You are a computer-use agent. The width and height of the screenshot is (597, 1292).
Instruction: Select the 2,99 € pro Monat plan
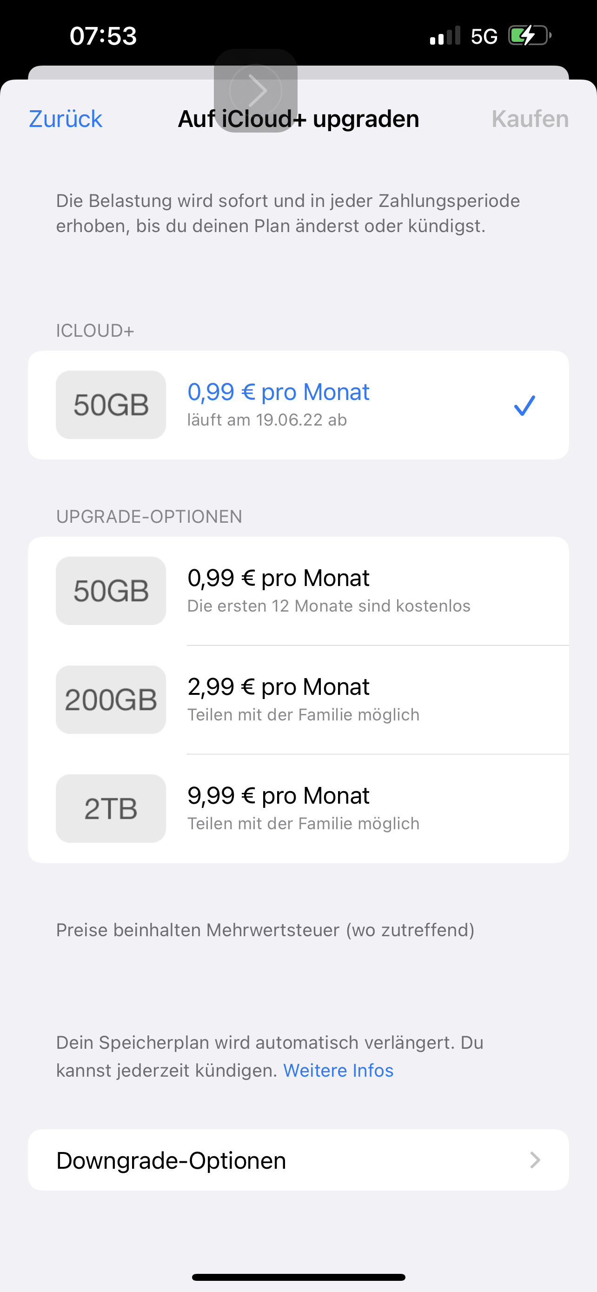click(x=278, y=687)
